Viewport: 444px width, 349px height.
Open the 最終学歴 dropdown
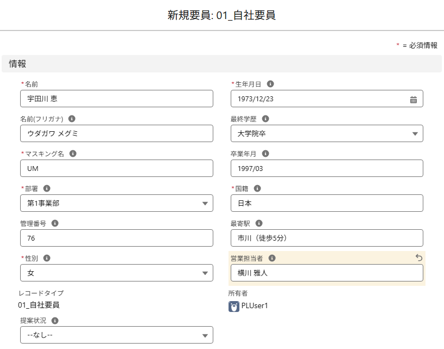326,133
